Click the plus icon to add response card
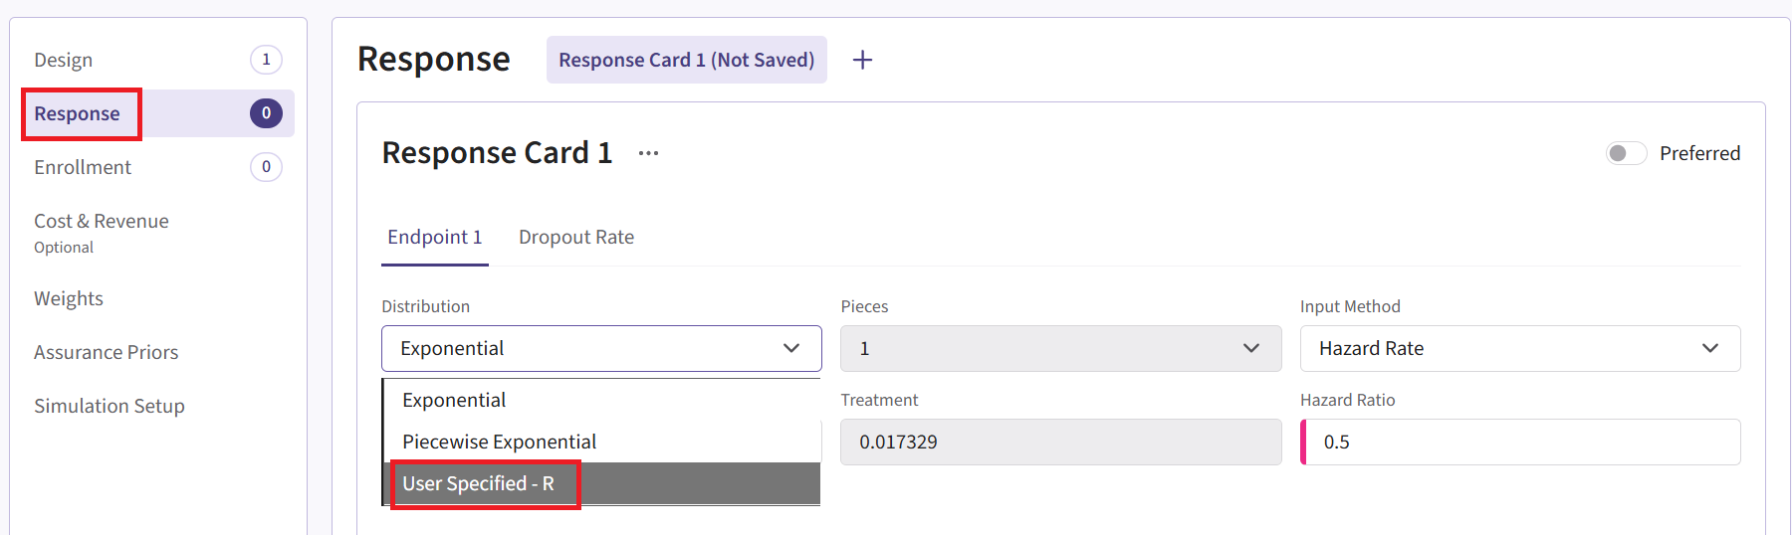The height and width of the screenshot is (535, 1792). click(x=862, y=60)
